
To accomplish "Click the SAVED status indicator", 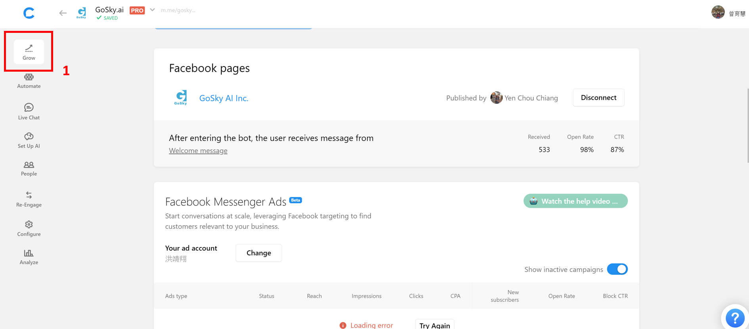I will pyautogui.click(x=107, y=18).
